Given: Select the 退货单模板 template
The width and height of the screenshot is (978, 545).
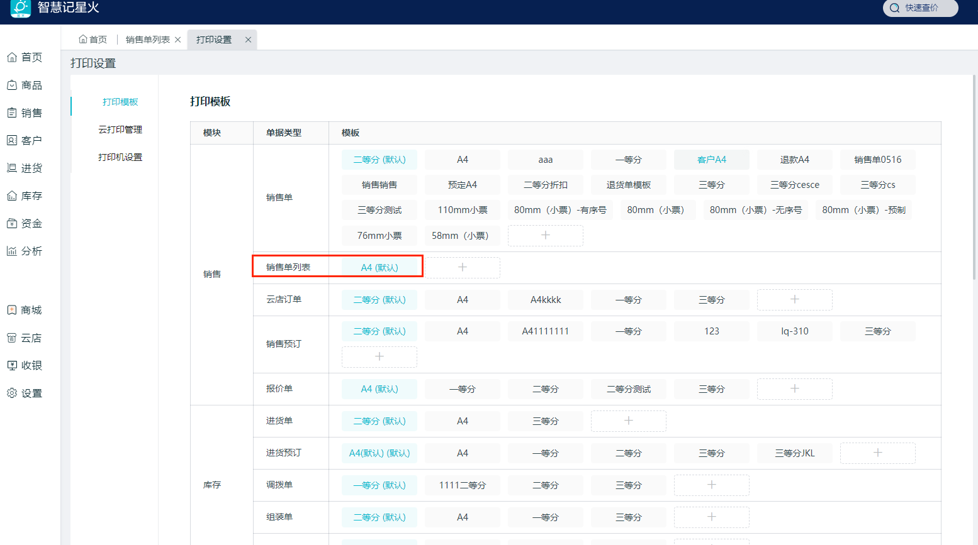Looking at the screenshot, I should point(629,185).
